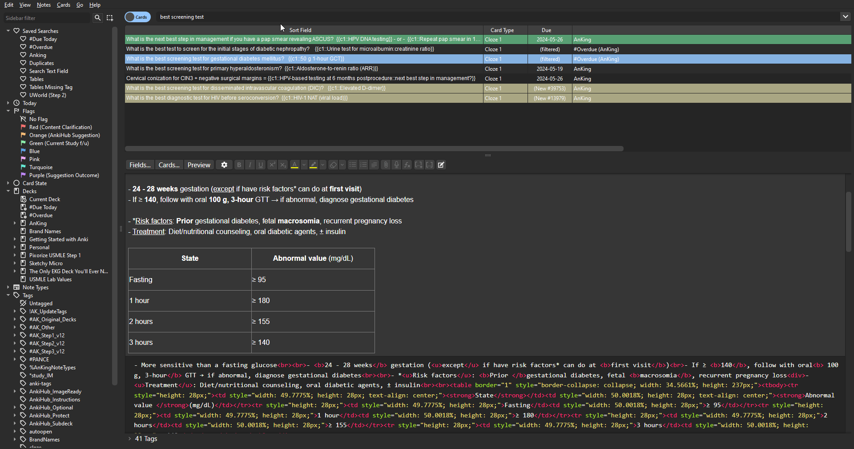This screenshot has height=449, width=854.
Task: Click the sidebar search magnifier icon
Action: pos(97,18)
